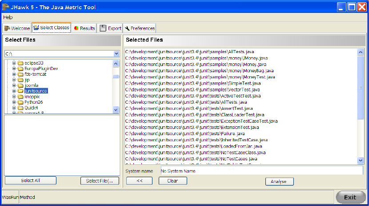Select samples\AllTests.java in Selected Files
Viewport: 369px width, 206px height.
190,52
